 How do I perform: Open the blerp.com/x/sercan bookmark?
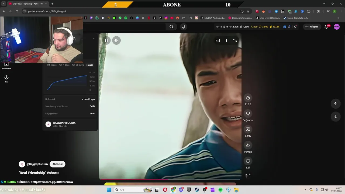(x=240, y=18)
